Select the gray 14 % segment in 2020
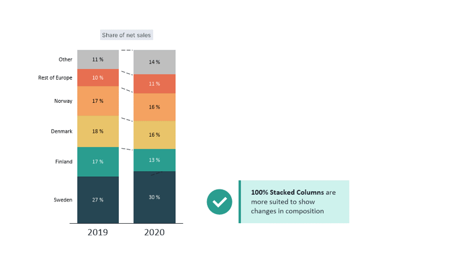458x257 pixels. [154, 62]
